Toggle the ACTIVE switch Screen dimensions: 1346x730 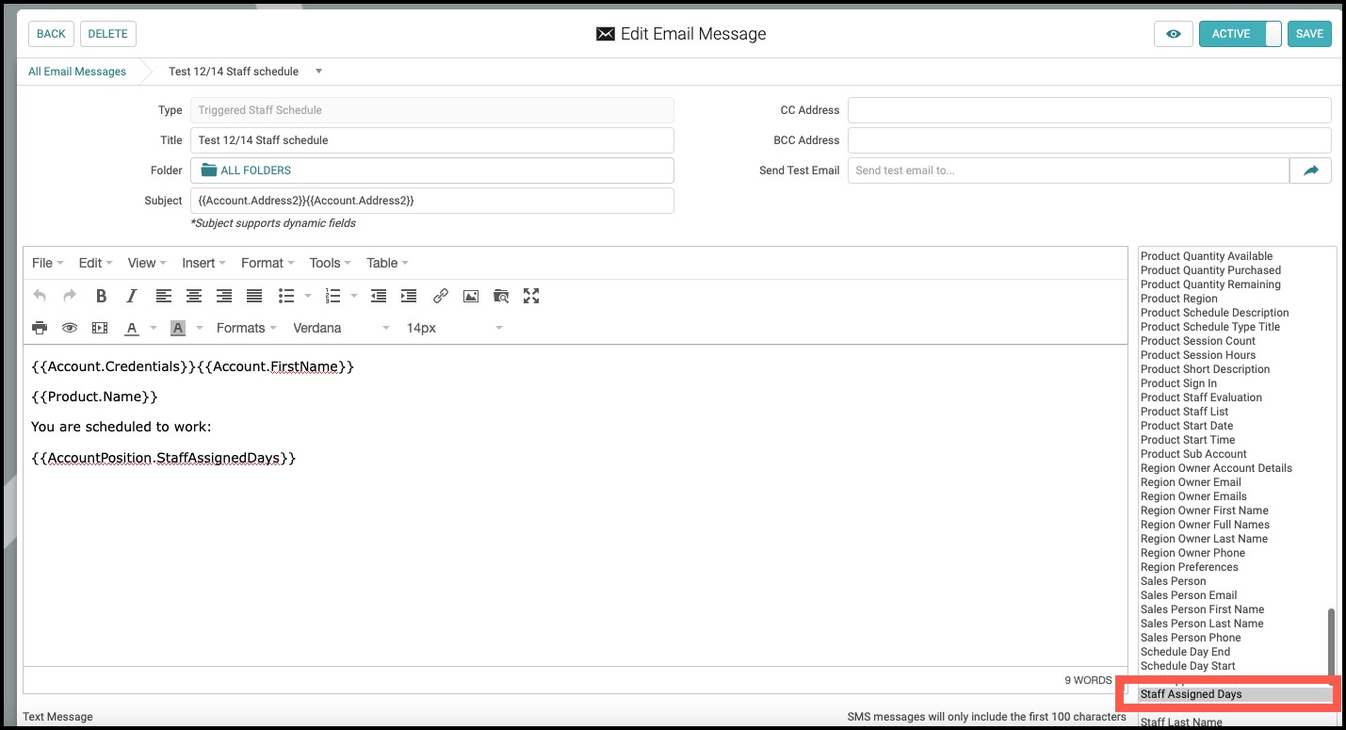point(1240,34)
